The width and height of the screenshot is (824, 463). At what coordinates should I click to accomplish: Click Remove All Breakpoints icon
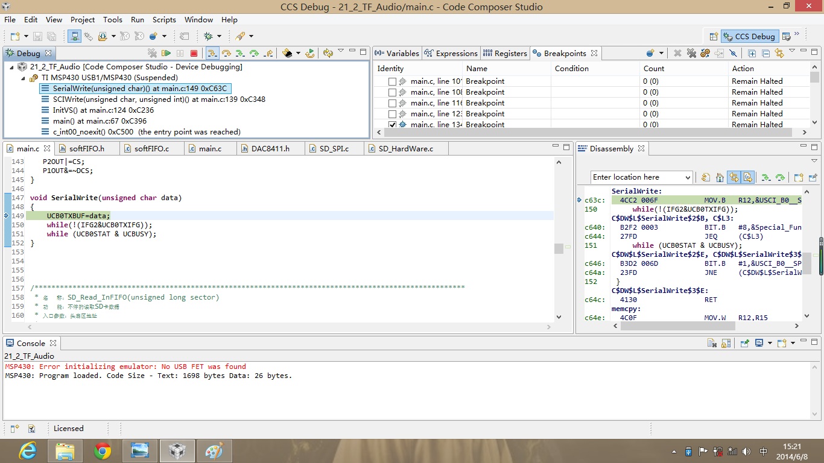point(691,53)
